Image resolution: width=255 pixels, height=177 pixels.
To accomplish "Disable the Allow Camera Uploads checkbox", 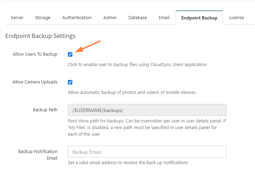I will click(x=70, y=82).
